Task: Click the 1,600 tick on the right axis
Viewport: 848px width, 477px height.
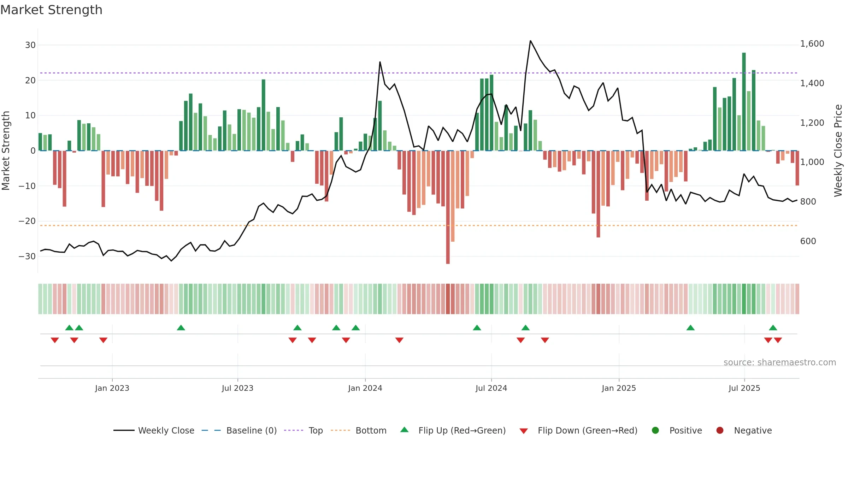Action: pyautogui.click(x=812, y=44)
